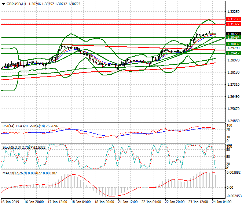The width and height of the screenshot is (242, 206).
Task: Click the MACD(12,26,9) indicator label
Action: (x=14, y=173)
